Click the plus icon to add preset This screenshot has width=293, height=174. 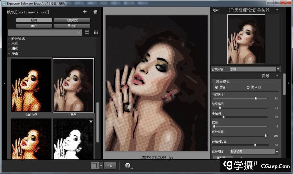(x=85, y=12)
